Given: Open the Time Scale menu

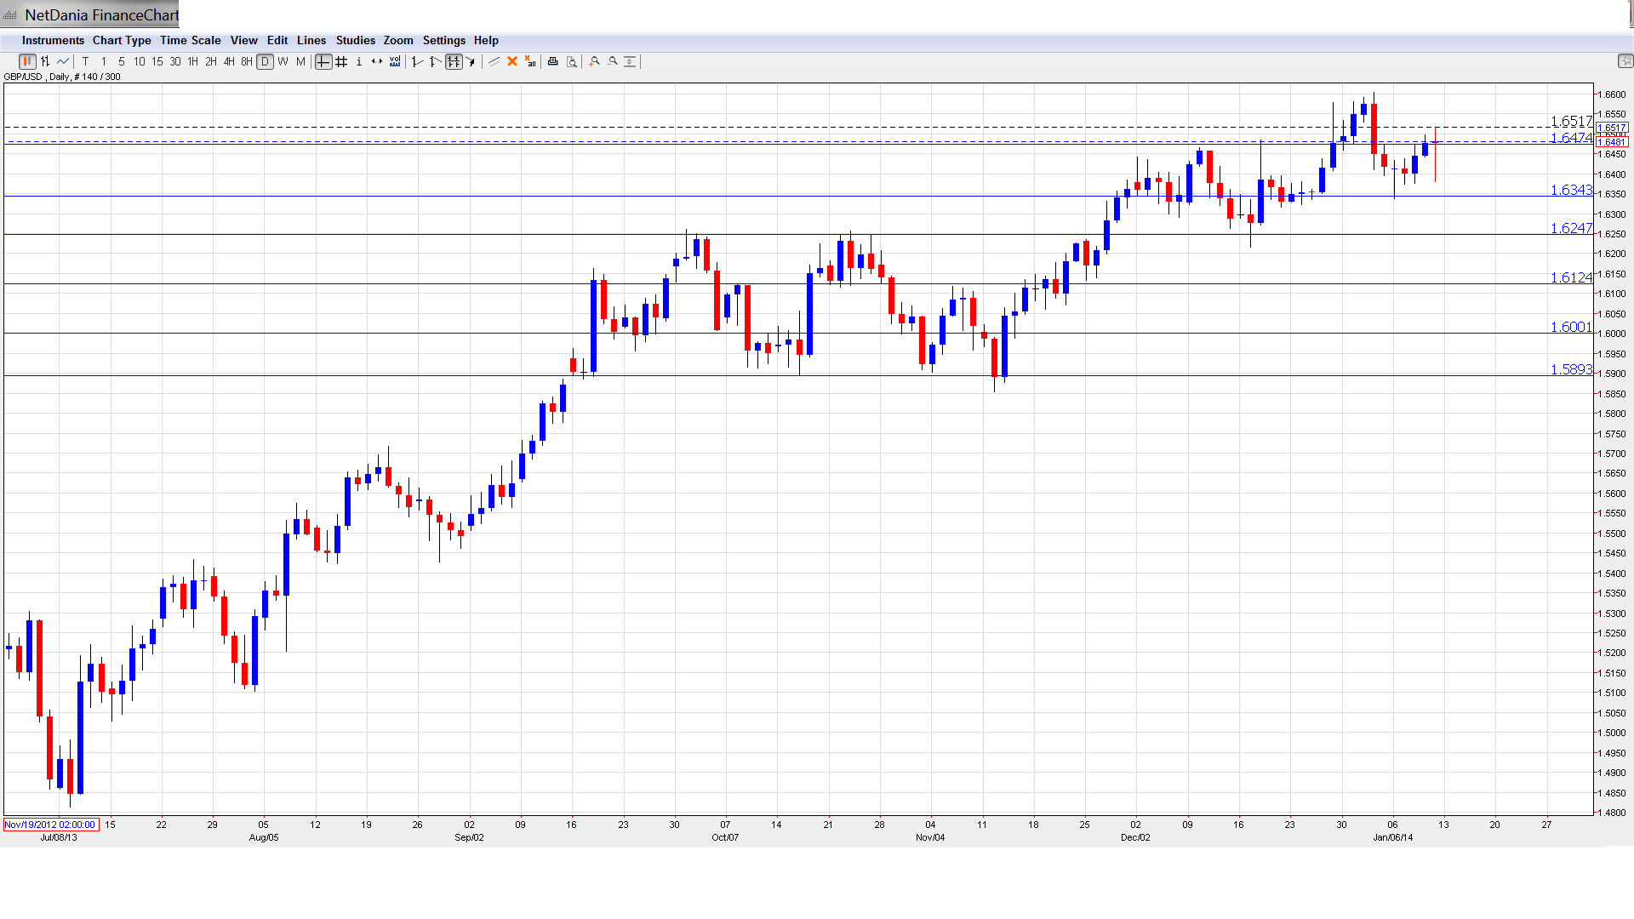Looking at the screenshot, I should pyautogui.click(x=190, y=40).
